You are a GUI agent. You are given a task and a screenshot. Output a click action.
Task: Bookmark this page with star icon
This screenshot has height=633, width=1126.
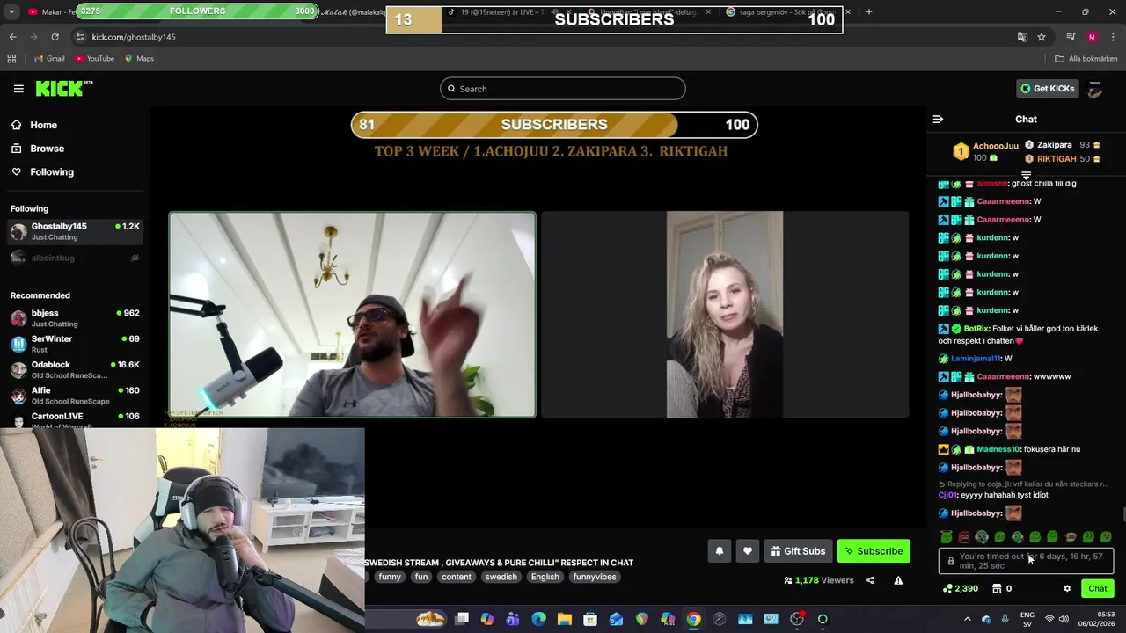click(x=1042, y=37)
